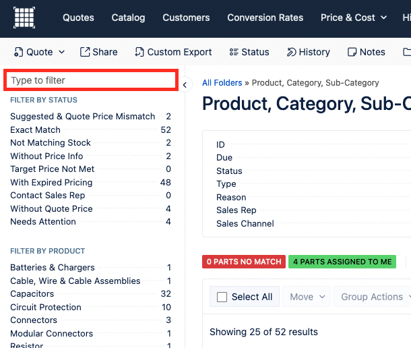Click the grid logo icon
This screenshot has height=348, width=411.
point(24,18)
